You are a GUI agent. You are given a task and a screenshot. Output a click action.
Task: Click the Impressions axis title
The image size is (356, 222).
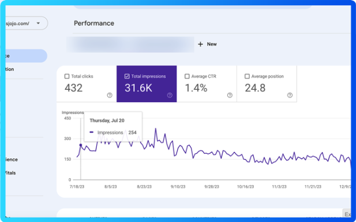tap(73, 112)
